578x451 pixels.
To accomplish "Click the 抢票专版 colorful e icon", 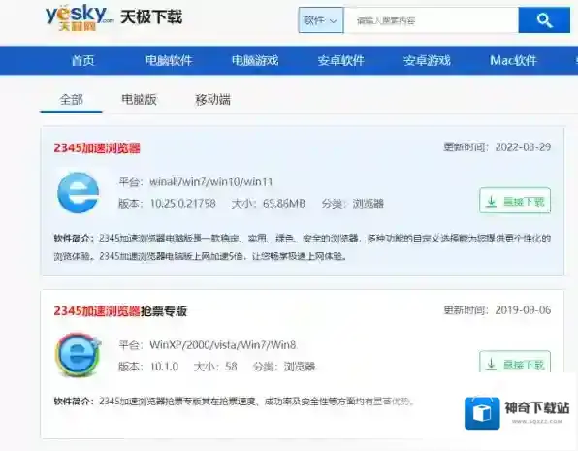I will click(78, 355).
